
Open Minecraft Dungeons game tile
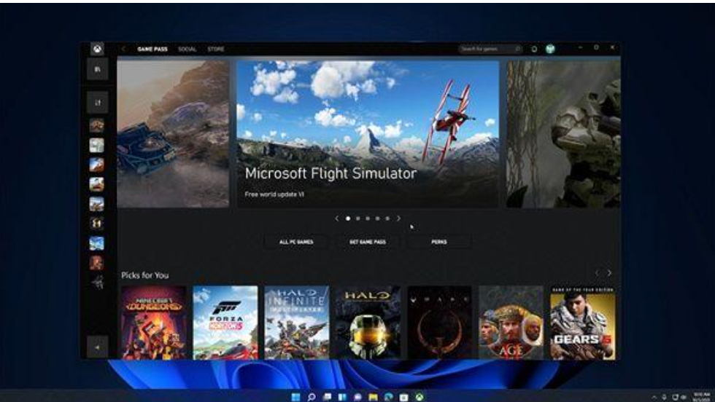click(154, 323)
